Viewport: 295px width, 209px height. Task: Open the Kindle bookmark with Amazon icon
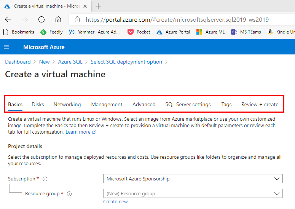(x=281, y=32)
